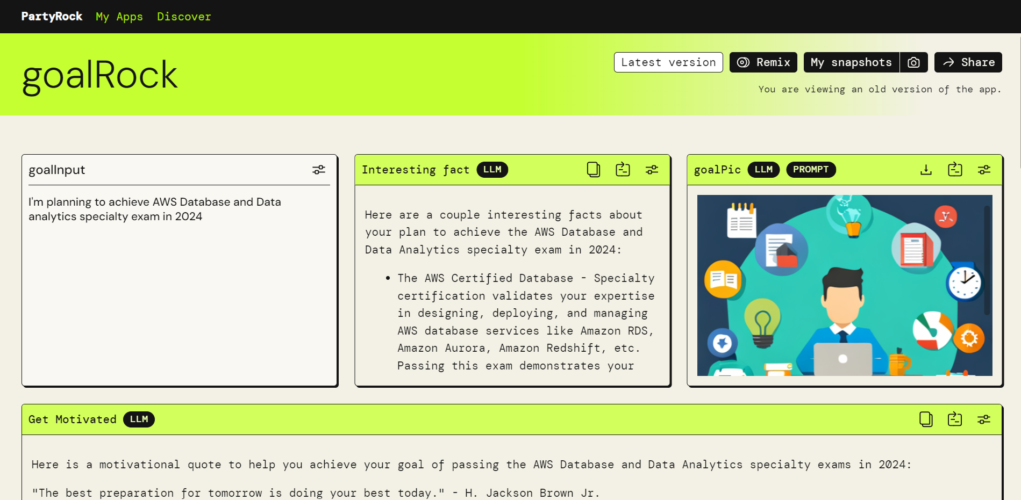1021x500 pixels.
Task: Click the LLM badge on goalPic
Action: 763,170
